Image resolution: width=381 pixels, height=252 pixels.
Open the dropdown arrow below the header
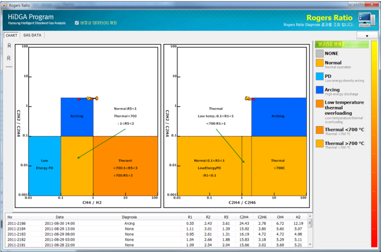tap(367, 36)
